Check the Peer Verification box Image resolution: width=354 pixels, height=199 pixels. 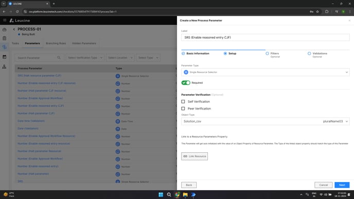183,108
